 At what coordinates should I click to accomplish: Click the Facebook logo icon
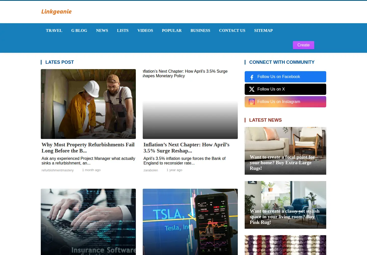252,77
